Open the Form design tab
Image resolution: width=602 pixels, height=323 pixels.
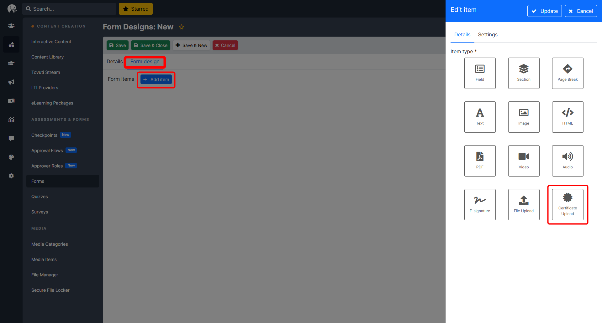tap(145, 62)
